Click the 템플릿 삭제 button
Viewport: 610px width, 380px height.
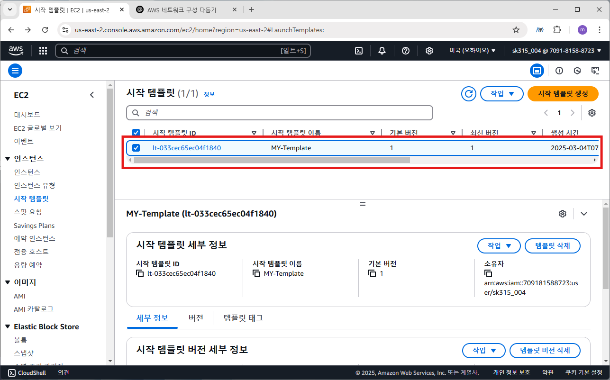pyautogui.click(x=553, y=246)
